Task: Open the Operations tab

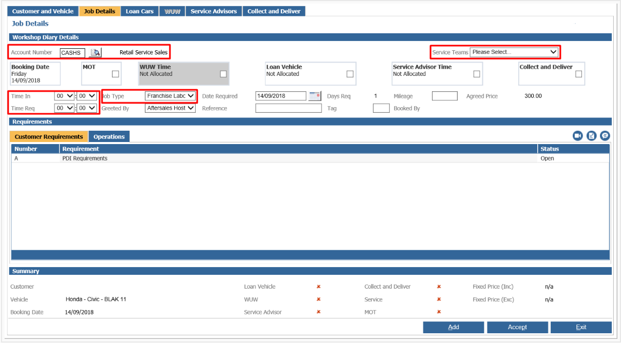Action: 109,136
